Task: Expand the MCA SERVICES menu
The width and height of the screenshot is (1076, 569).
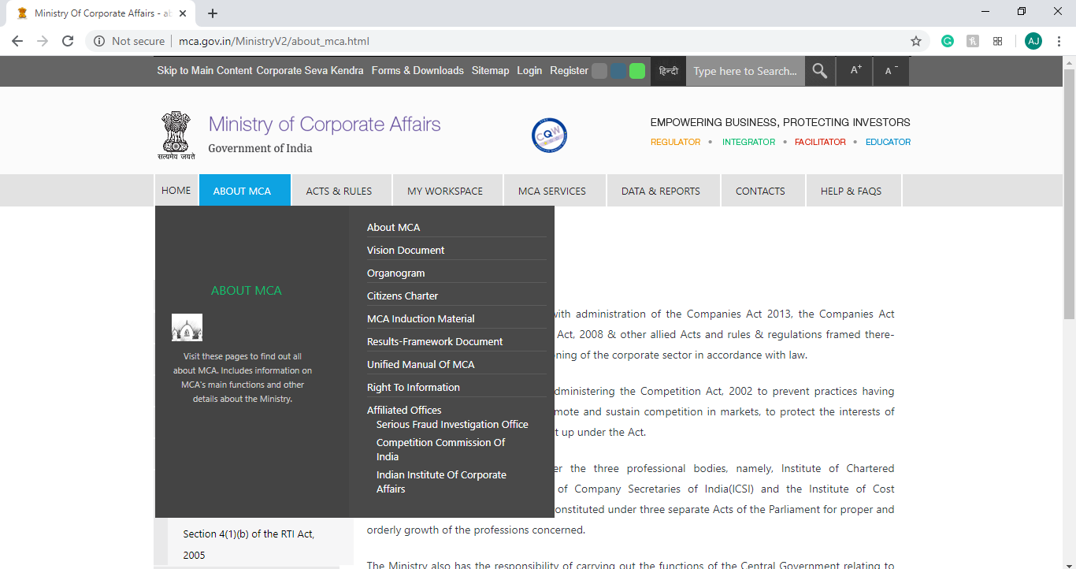Action: point(552,191)
